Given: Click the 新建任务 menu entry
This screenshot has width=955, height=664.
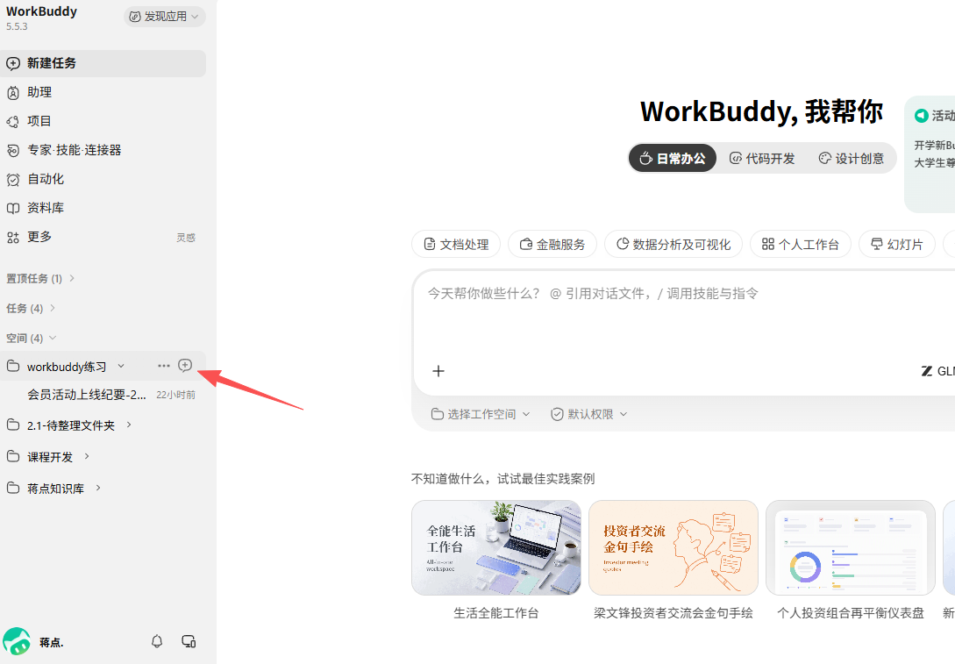Looking at the screenshot, I should point(103,63).
